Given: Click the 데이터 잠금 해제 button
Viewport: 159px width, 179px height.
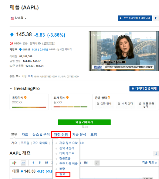Looking at the screenshot, I should [x=144, y=88].
